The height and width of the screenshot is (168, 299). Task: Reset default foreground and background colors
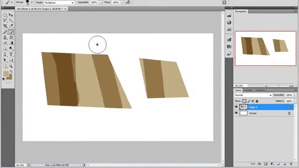point(4,79)
